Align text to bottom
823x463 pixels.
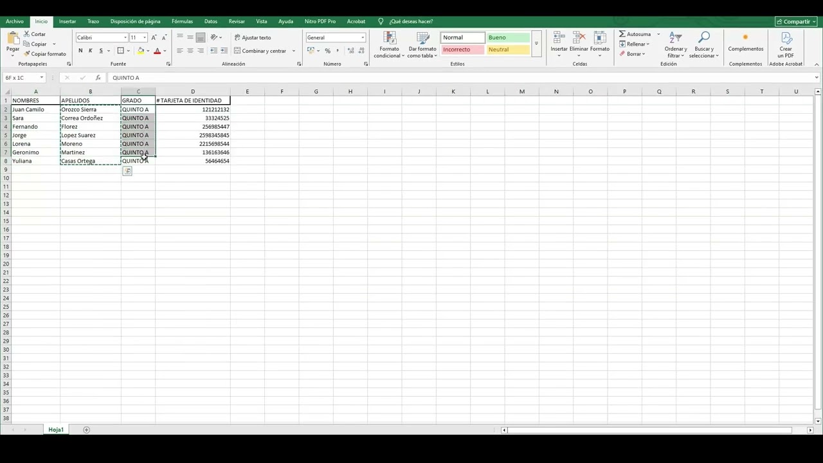(x=201, y=37)
